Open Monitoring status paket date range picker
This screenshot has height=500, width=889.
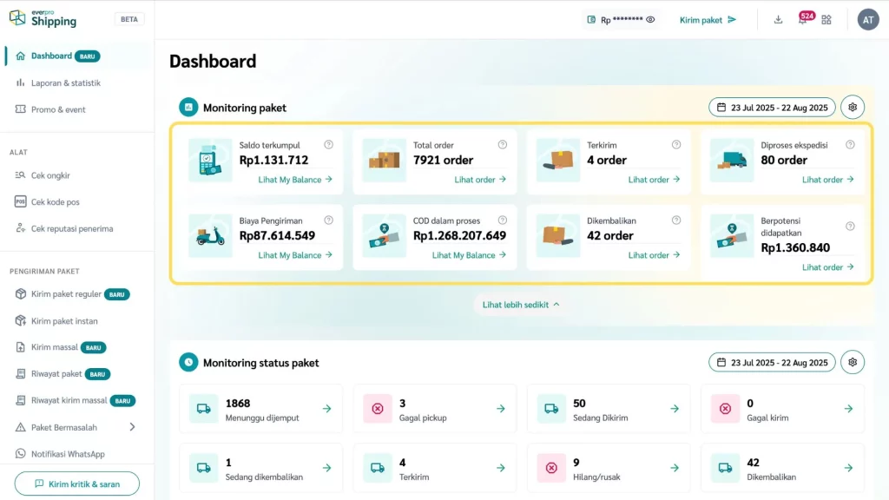[x=772, y=363]
